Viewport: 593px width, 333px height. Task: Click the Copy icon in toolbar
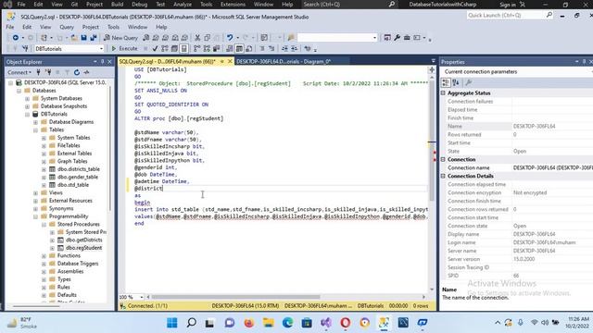(208, 38)
